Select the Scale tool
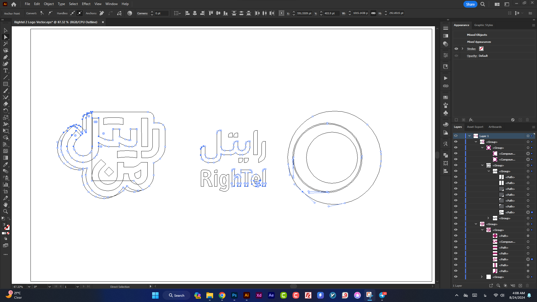Screen dimensions: 537x302 click(x=6, y=117)
